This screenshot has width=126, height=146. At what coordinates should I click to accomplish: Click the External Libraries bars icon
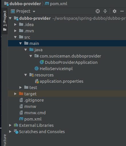[x=16, y=125]
